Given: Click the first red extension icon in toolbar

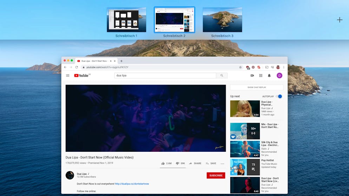Looking at the screenshot, I should pyautogui.click(x=248, y=67).
